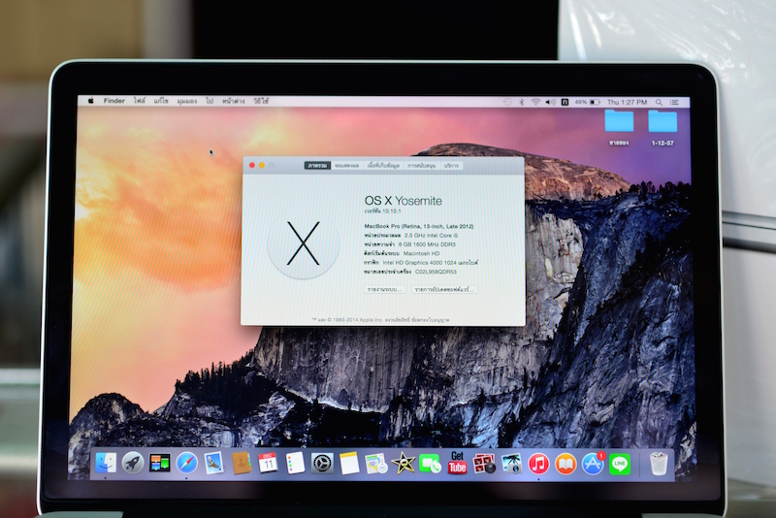This screenshot has width=776, height=518.
Task: Switch to จอแสดงผล (Displays) tab
Action: (347, 165)
